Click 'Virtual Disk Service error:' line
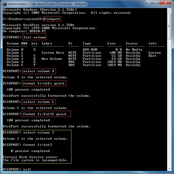The width and height of the screenshot is (174, 174). tap(30, 157)
